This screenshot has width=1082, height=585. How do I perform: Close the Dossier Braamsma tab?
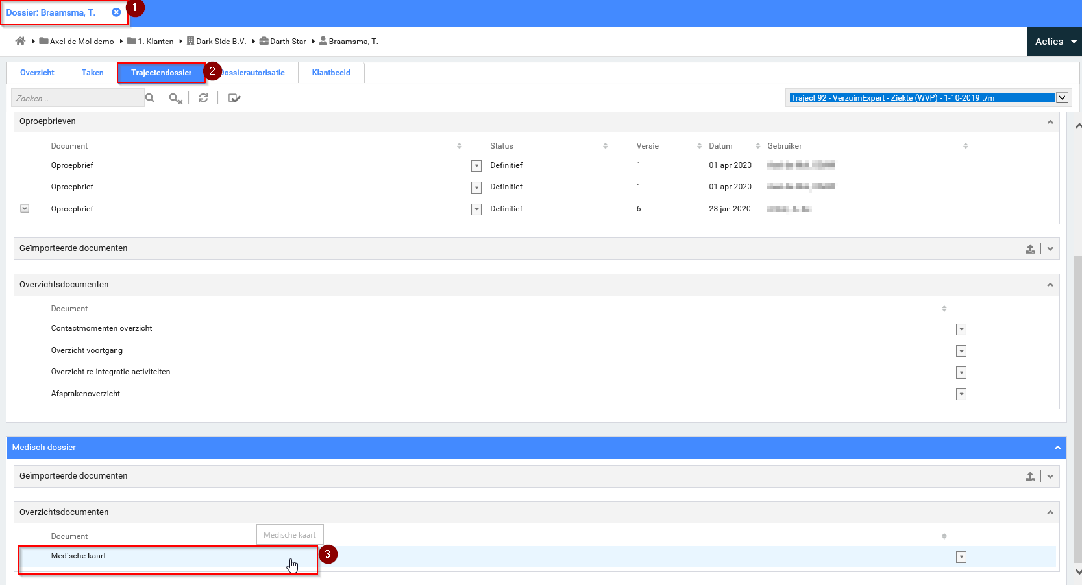[116, 12]
